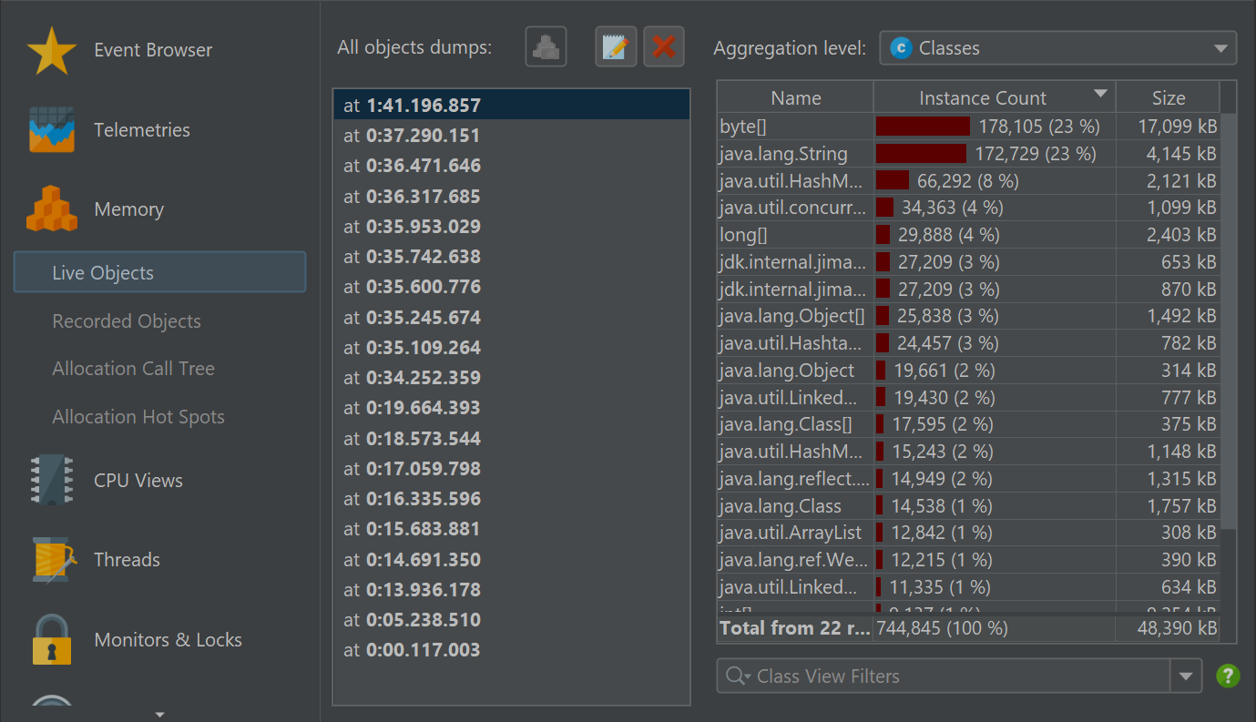Open Monitors & Locks padlock icon
Viewport: 1256px width, 722px height.
pos(52,640)
